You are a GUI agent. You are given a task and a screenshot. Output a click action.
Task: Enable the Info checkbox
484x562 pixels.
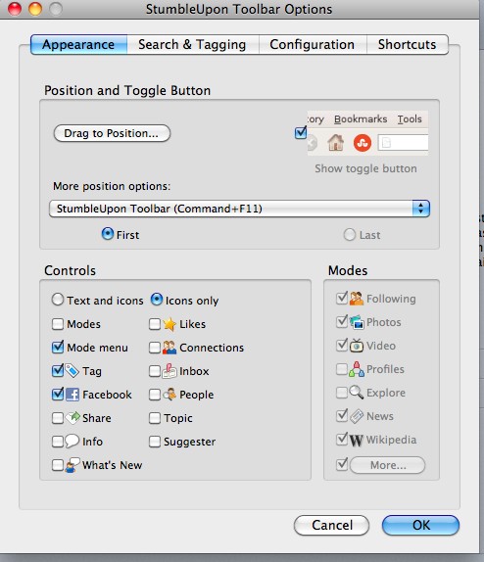tap(58, 442)
